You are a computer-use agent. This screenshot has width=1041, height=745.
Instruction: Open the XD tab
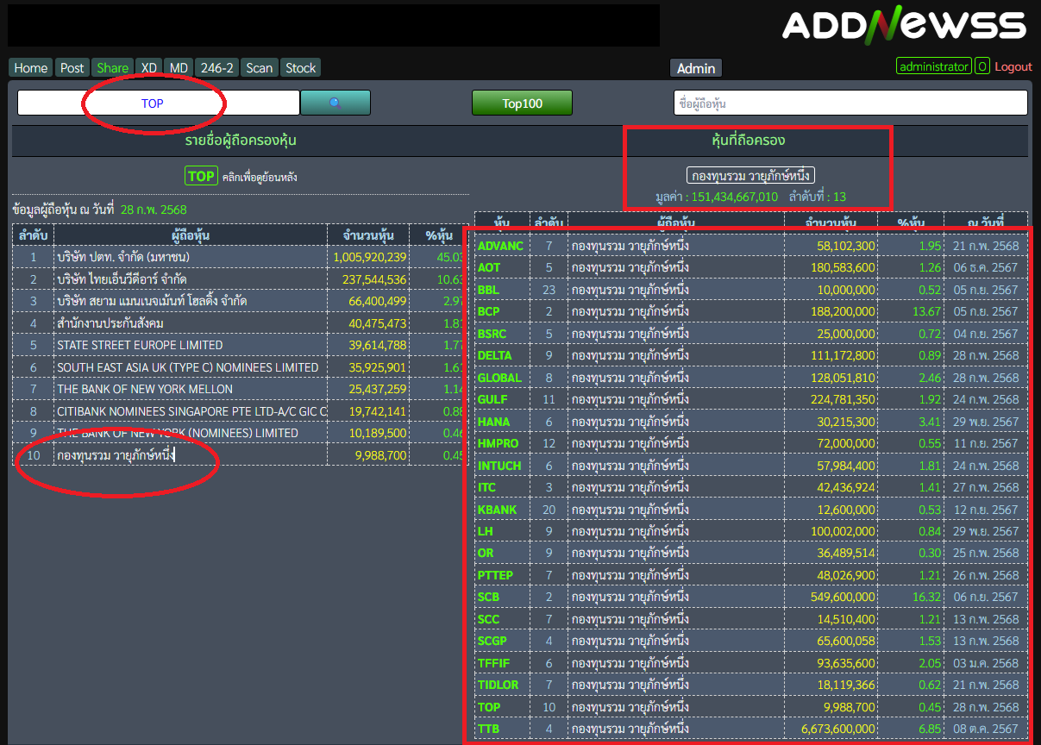point(149,68)
